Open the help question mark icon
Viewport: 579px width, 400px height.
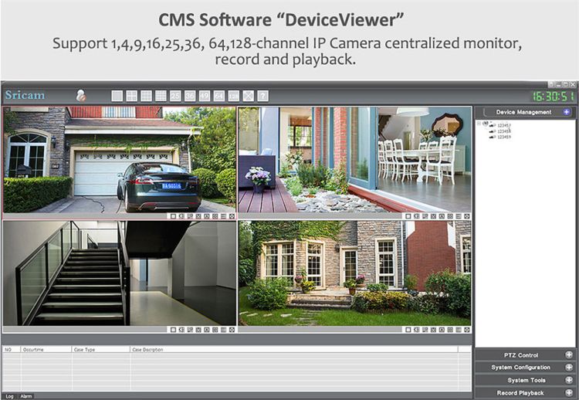coord(262,96)
